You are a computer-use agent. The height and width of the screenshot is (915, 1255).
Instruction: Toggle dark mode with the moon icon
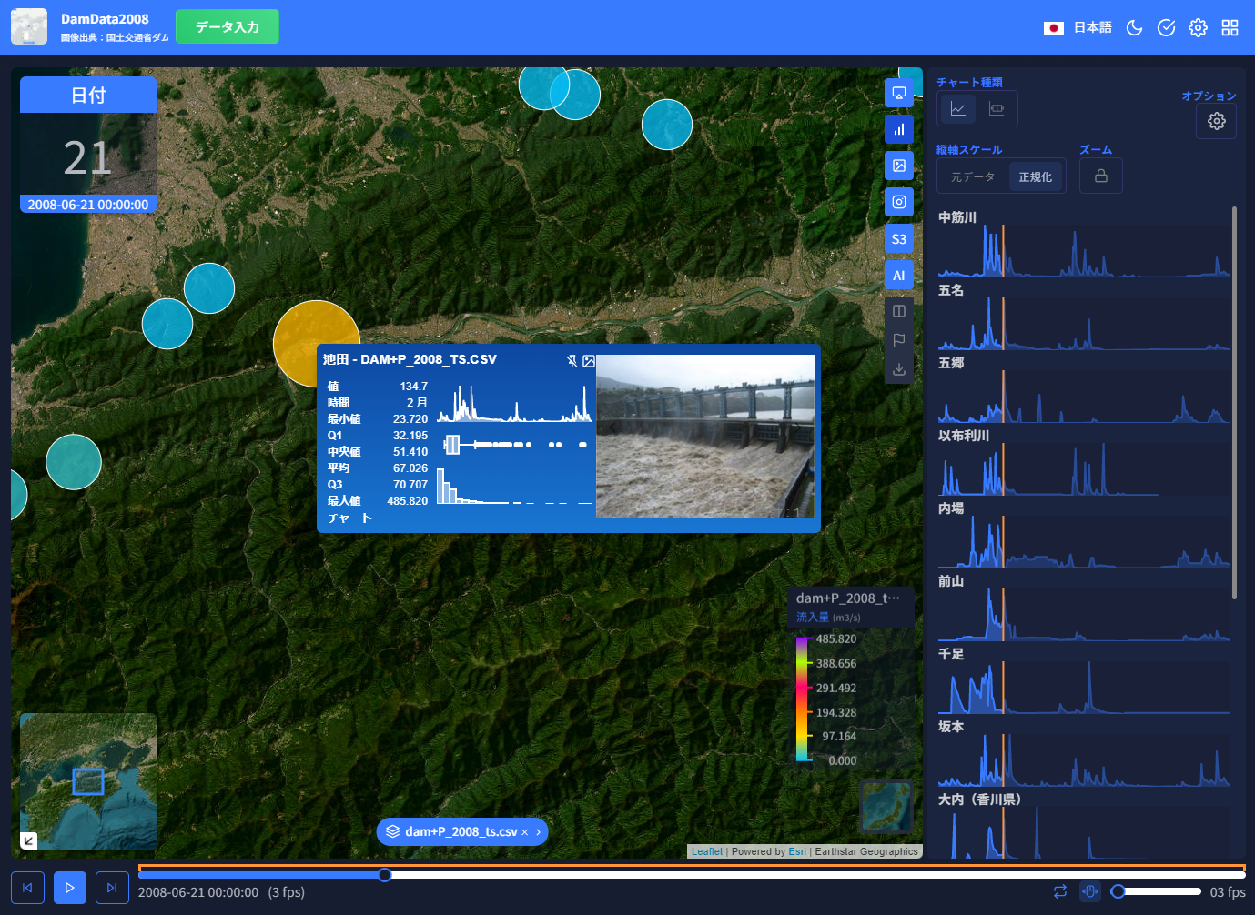1134,27
